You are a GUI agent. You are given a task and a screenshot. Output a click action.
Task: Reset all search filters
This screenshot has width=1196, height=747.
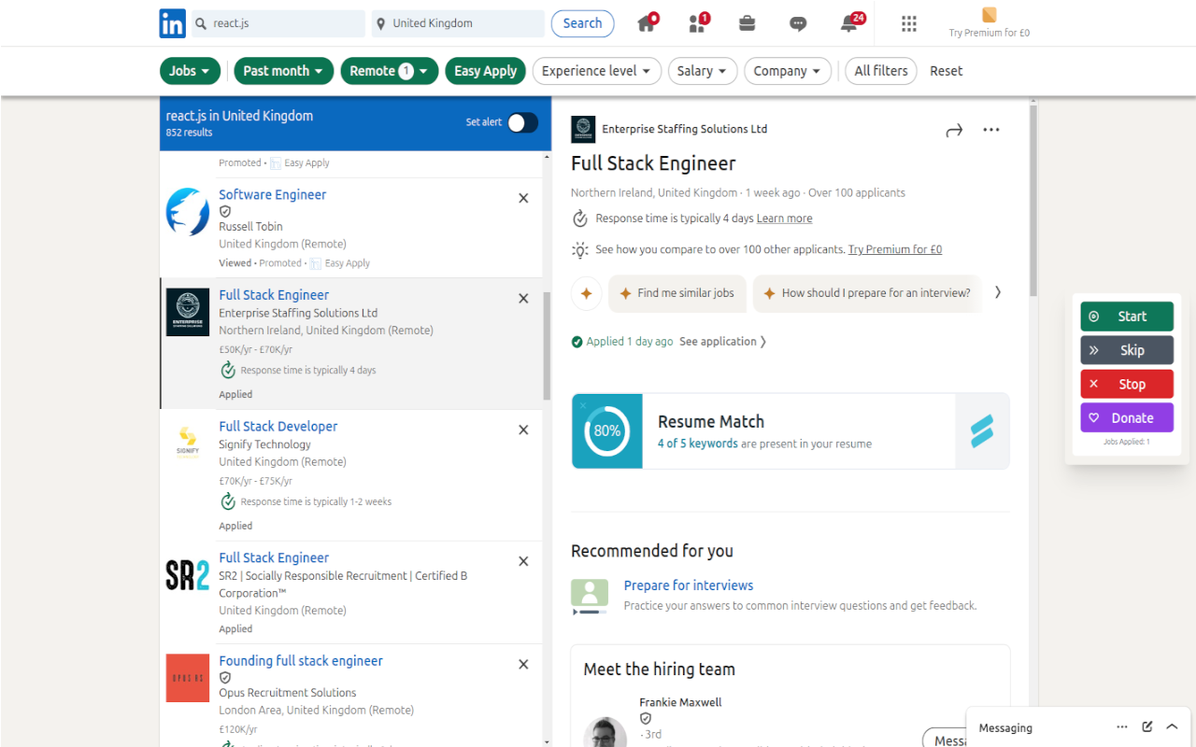946,71
